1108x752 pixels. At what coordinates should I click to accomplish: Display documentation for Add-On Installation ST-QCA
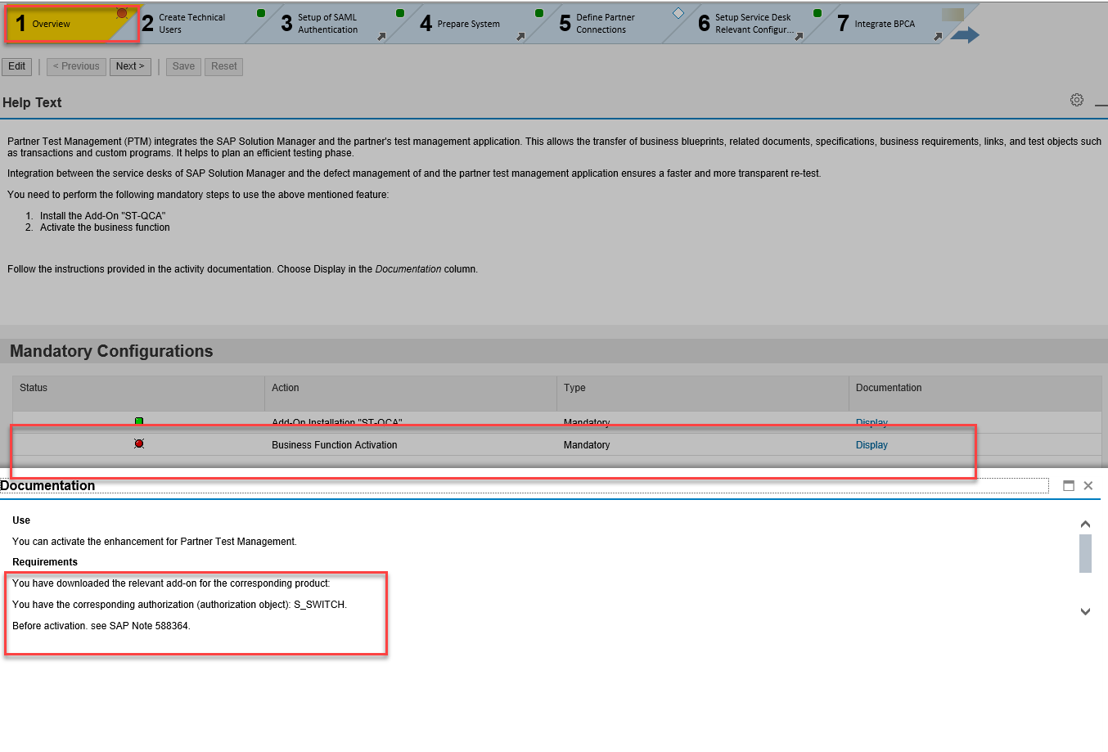point(872,422)
